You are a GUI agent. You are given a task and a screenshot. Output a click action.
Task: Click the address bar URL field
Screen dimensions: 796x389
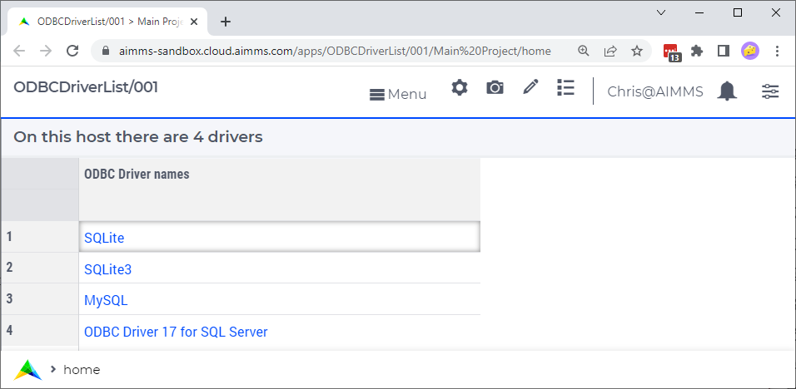[335, 51]
